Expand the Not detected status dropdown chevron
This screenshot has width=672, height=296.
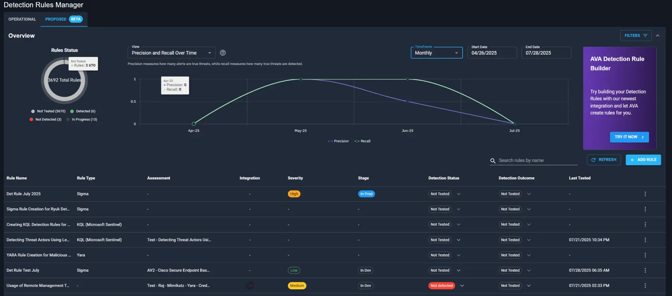pos(462,286)
